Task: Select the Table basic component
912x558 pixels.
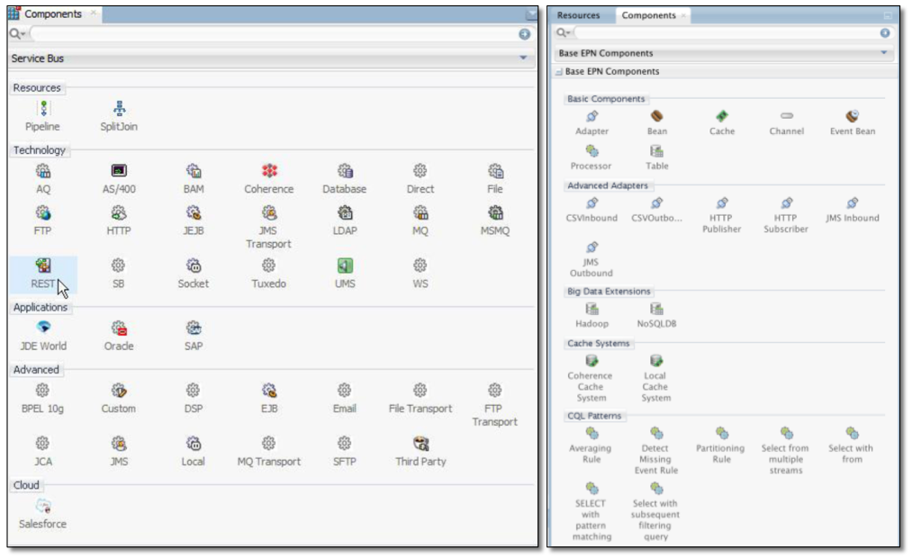Action: (x=656, y=151)
